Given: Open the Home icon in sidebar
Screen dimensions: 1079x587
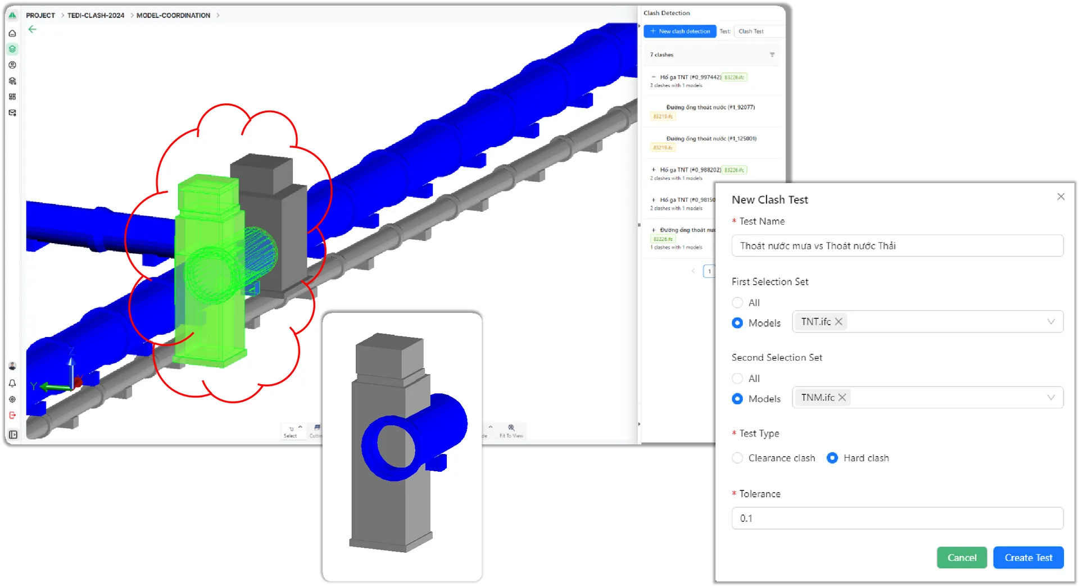Looking at the screenshot, I should [x=12, y=33].
